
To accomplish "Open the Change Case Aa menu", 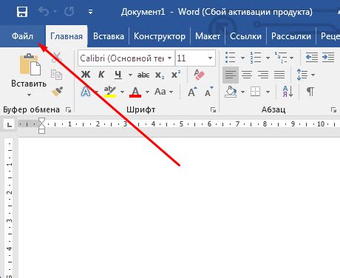I will tap(163, 92).
